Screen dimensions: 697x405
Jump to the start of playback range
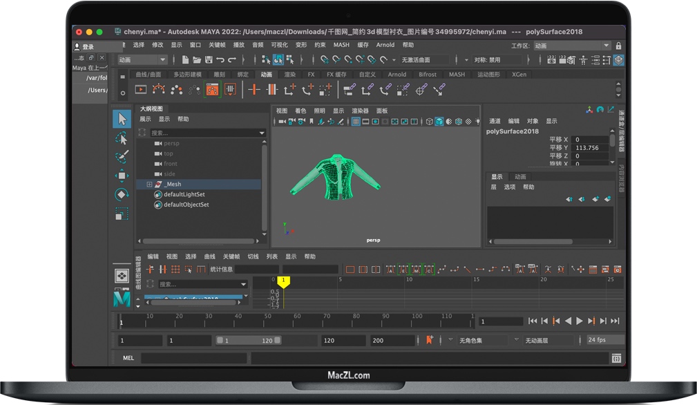pos(533,321)
